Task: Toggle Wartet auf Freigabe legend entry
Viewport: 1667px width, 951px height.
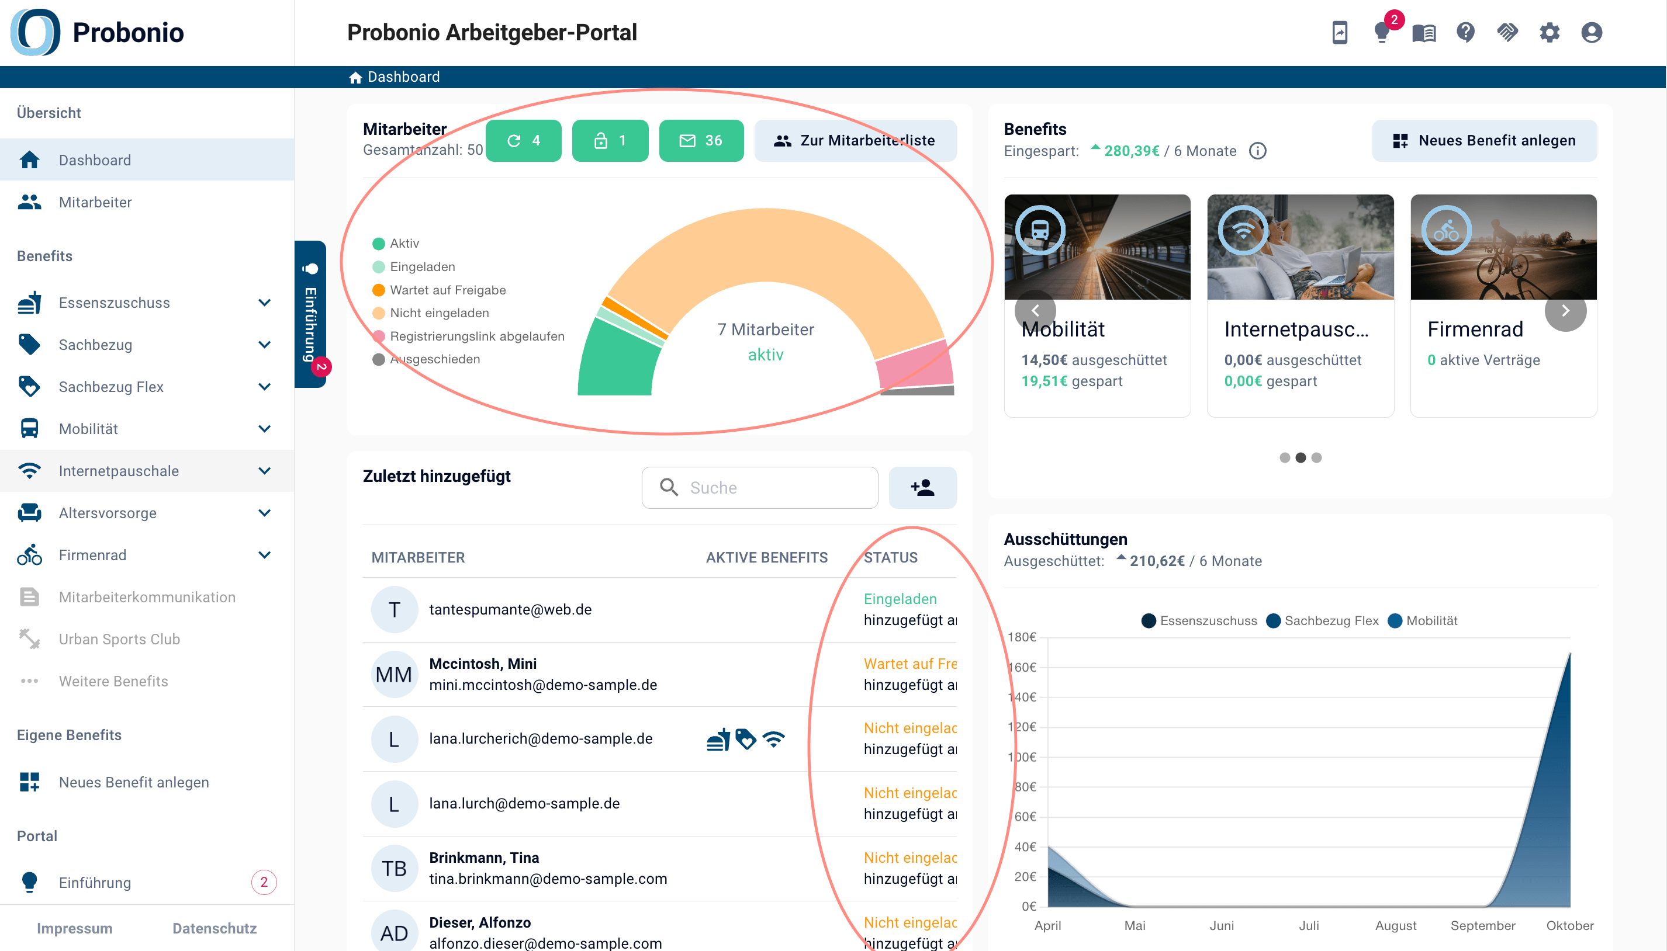Action: click(439, 290)
